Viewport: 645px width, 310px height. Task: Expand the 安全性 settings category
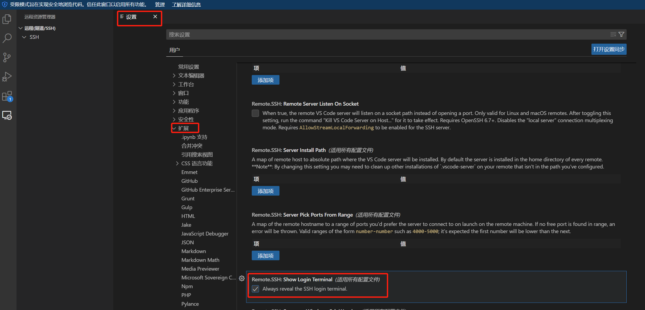[x=174, y=119]
